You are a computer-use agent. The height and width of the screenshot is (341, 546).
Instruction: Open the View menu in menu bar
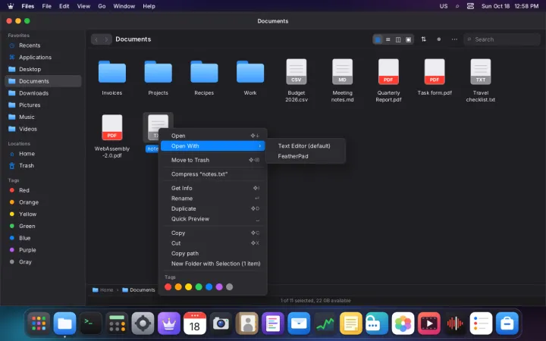tap(83, 6)
